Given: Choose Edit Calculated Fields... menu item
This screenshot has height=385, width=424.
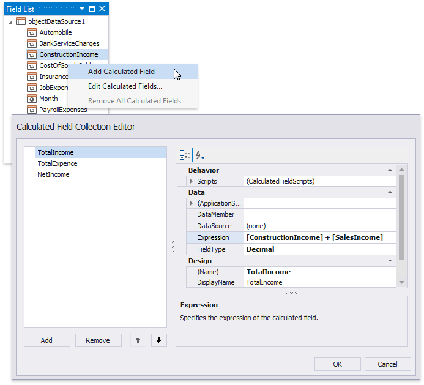Looking at the screenshot, I should coord(133,86).
